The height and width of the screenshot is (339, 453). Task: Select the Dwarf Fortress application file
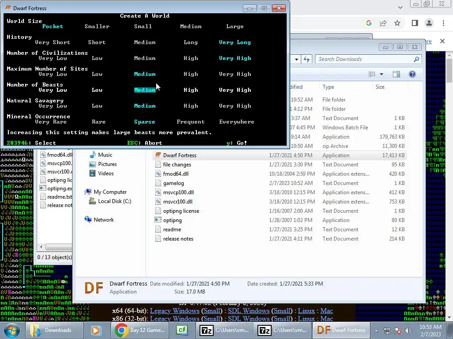coord(279,155)
